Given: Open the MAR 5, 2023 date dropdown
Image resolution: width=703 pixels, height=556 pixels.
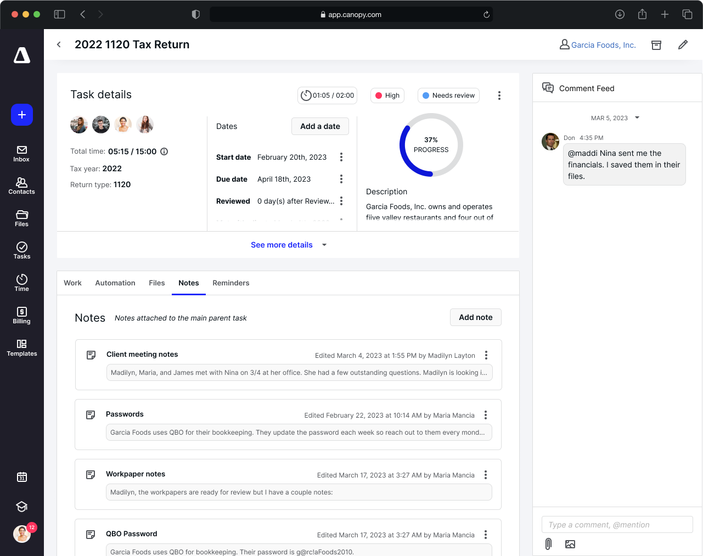Looking at the screenshot, I should pos(615,117).
